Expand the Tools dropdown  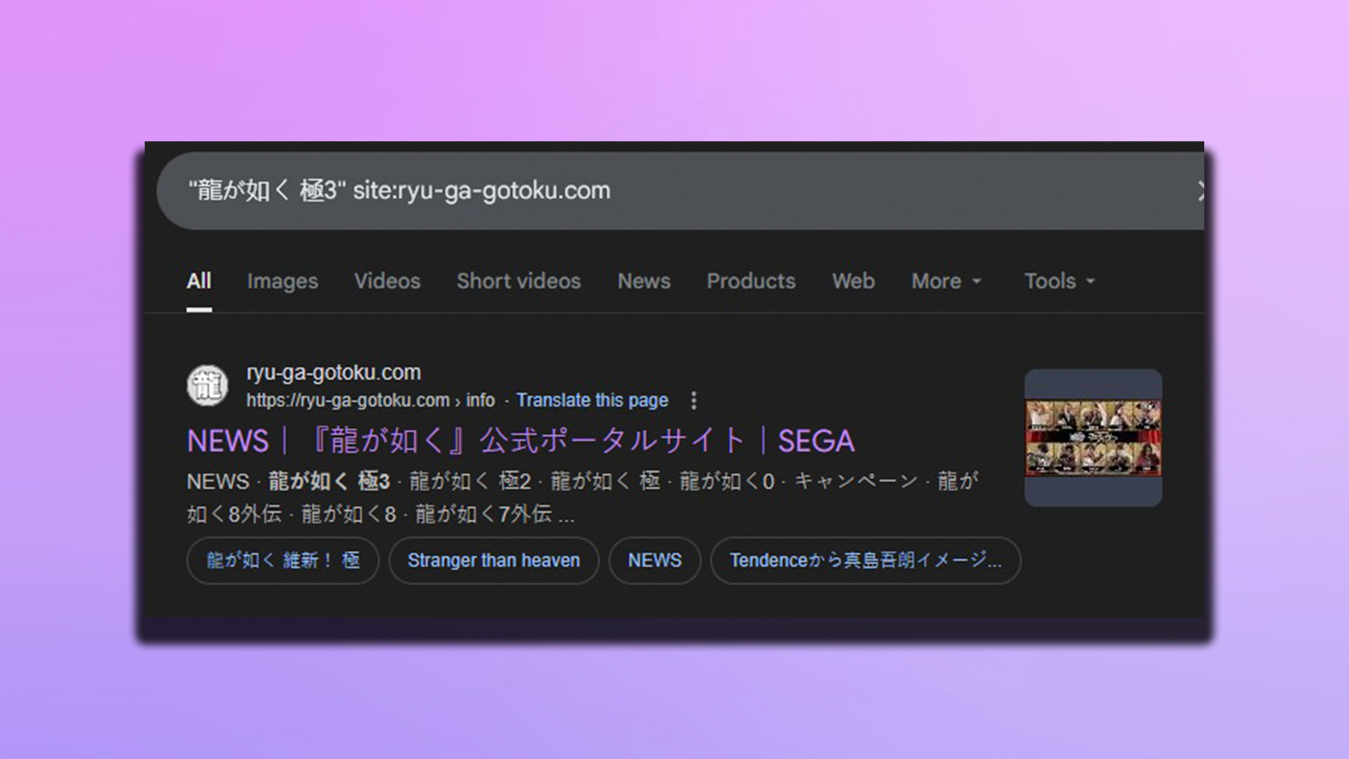click(1059, 281)
